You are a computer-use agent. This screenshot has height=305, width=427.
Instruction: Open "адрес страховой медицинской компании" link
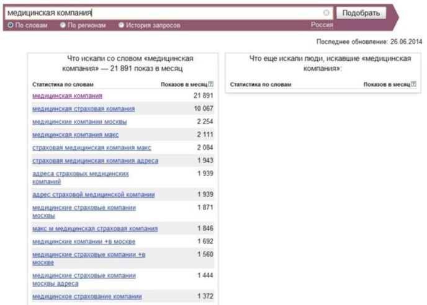tap(93, 195)
